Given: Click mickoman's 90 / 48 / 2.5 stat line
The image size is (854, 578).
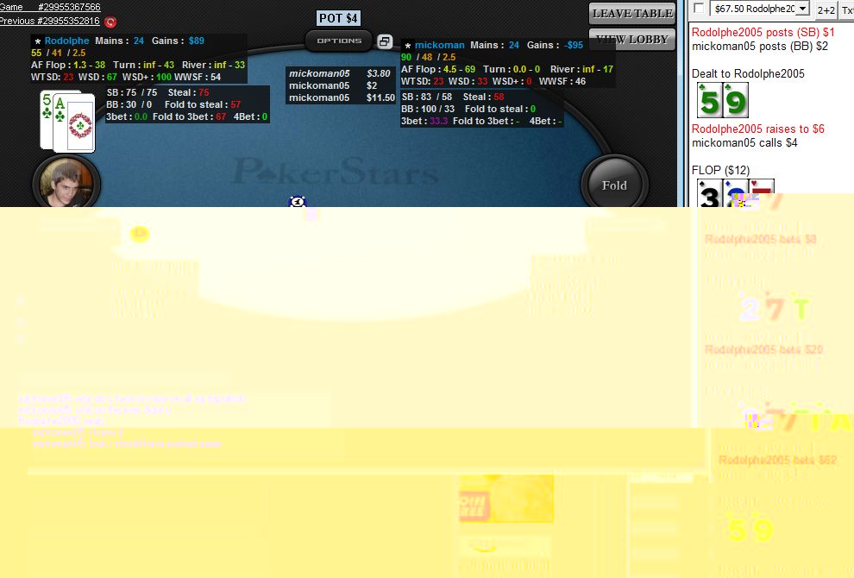Looking at the screenshot, I should point(428,57).
